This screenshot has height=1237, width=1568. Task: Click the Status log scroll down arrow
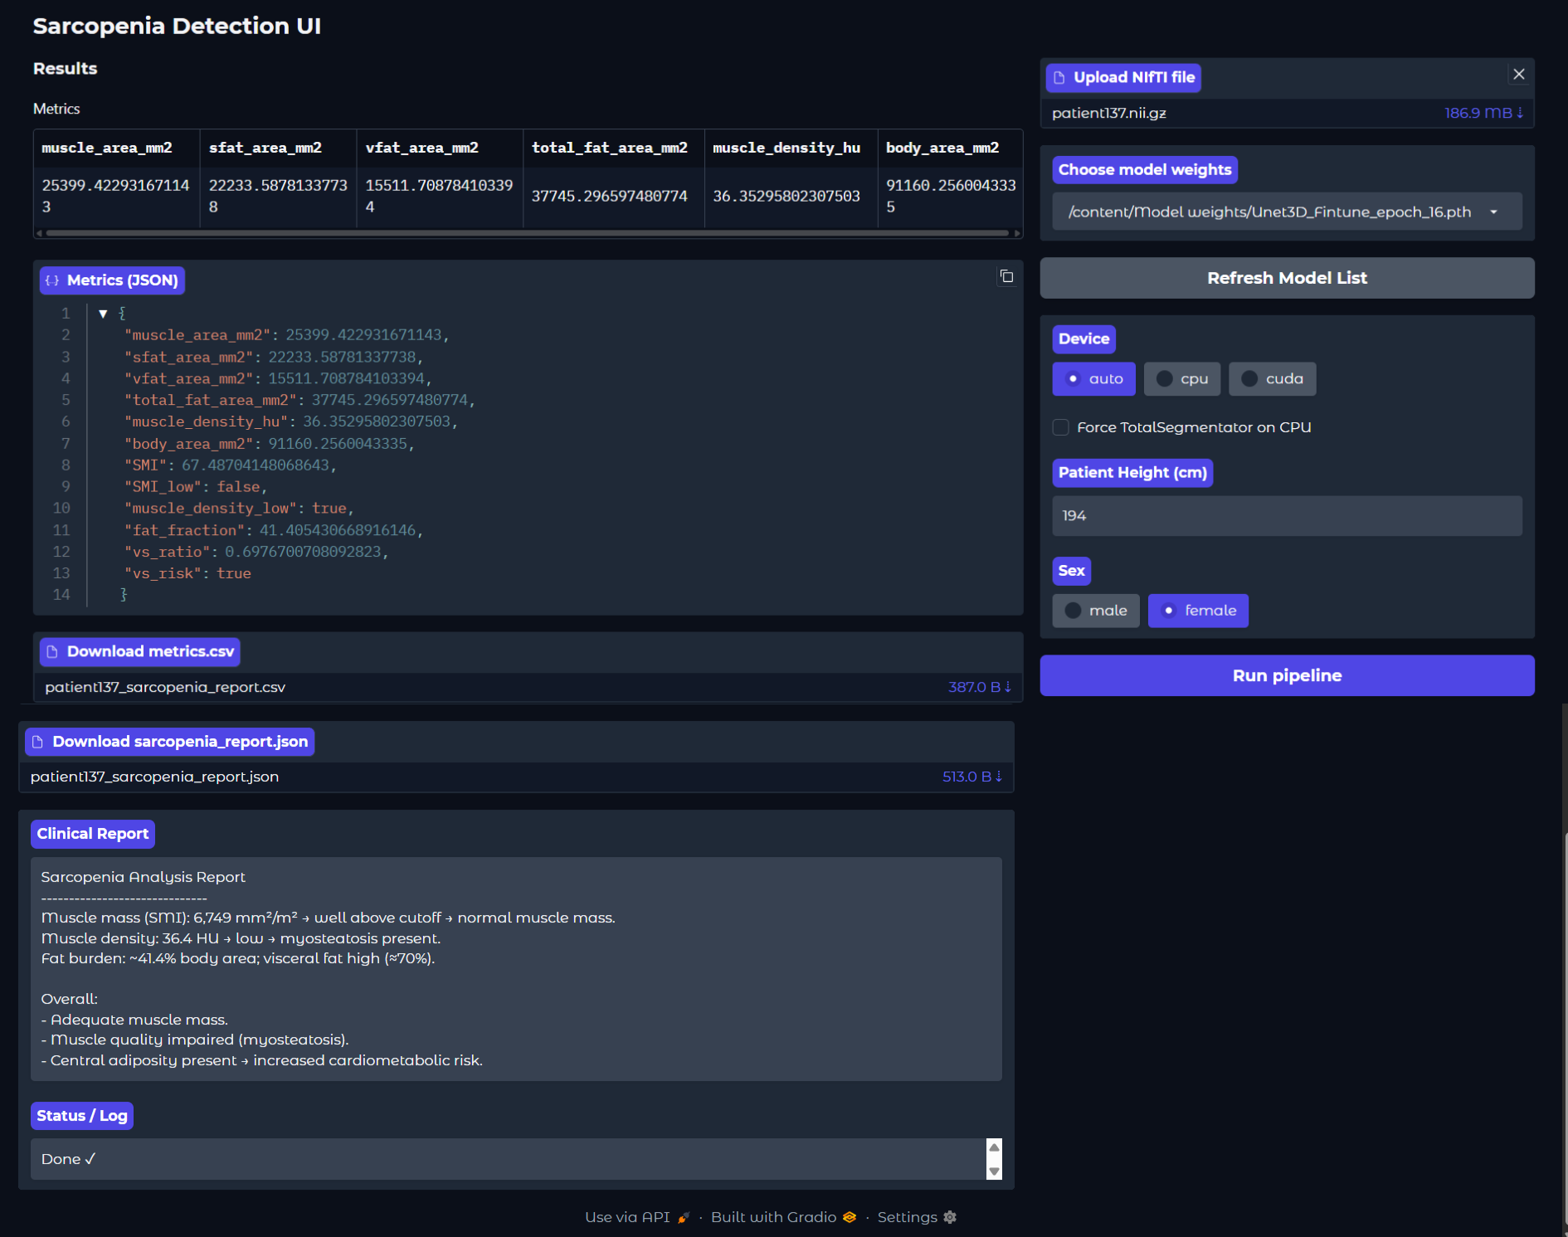coord(994,1171)
